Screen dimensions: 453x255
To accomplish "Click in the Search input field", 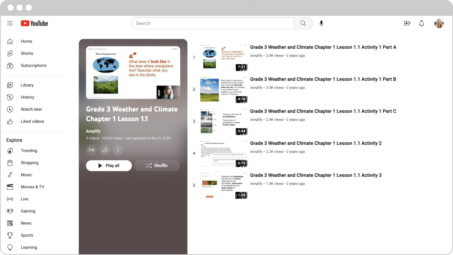I will [212, 23].
